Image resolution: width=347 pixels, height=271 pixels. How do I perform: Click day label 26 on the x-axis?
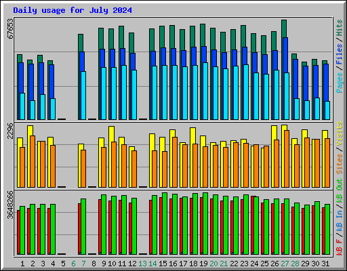pyautogui.click(x=274, y=264)
